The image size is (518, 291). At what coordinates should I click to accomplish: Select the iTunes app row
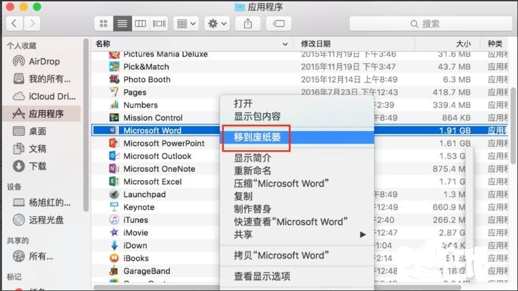155,220
